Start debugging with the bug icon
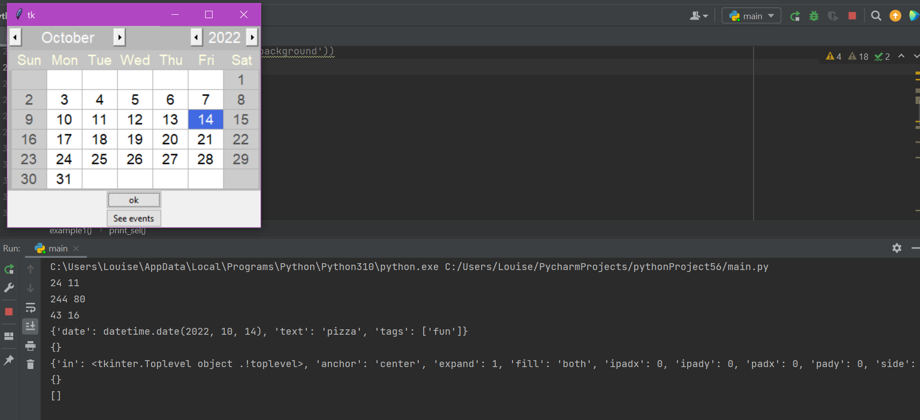Screen dimensions: 920x420 (814, 16)
